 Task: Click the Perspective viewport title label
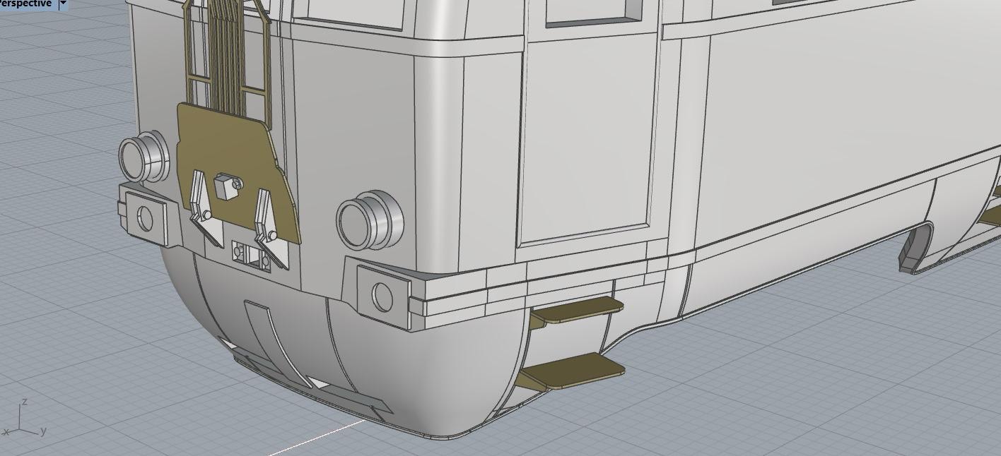tap(25, 4)
